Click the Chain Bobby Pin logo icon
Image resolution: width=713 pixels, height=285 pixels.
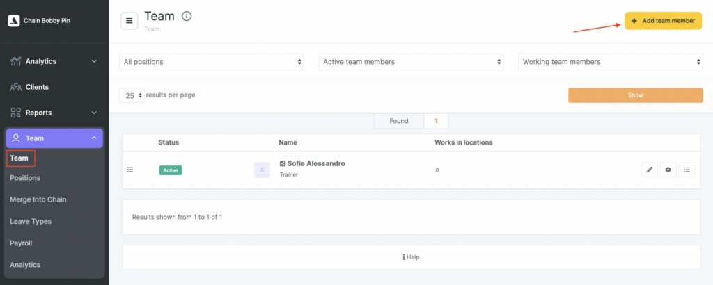[13, 21]
